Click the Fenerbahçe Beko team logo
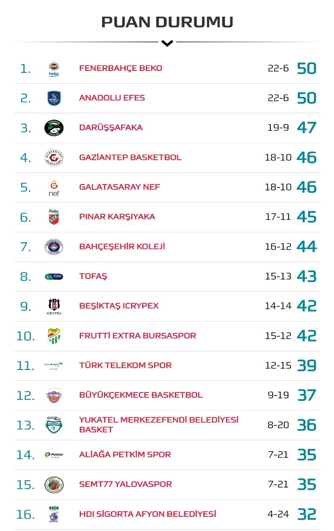The width and height of the screenshot is (334, 531). click(54, 69)
